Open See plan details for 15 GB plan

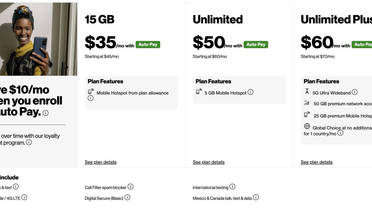tap(100, 162)
